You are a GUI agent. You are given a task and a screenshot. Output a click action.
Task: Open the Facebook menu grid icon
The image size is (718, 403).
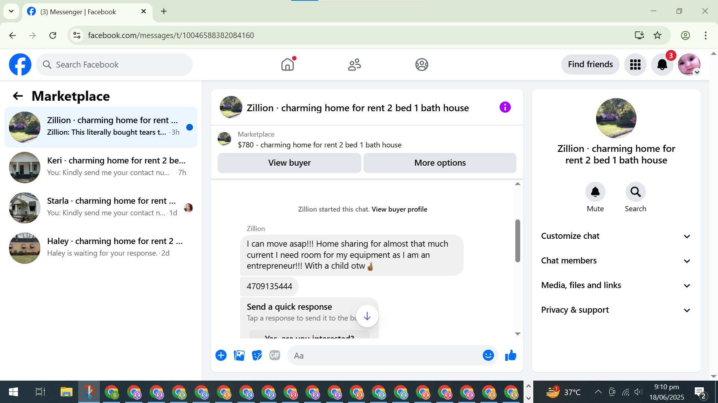click(635, 65)
